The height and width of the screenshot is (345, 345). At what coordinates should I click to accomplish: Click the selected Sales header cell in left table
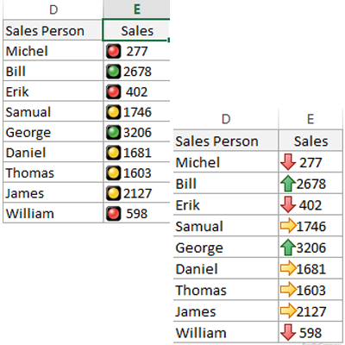click(136, 30)
